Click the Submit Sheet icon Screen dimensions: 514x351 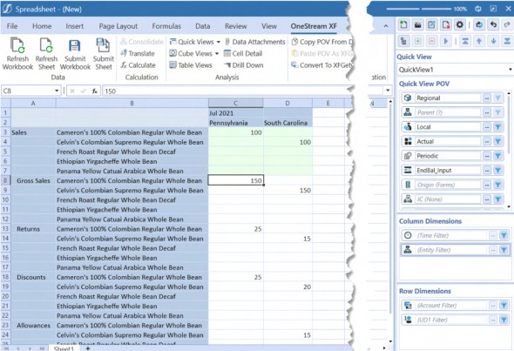[x=103, y=45]
